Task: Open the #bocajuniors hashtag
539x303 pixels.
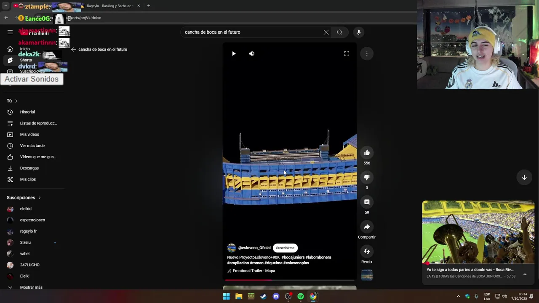Action: (293, 257)
